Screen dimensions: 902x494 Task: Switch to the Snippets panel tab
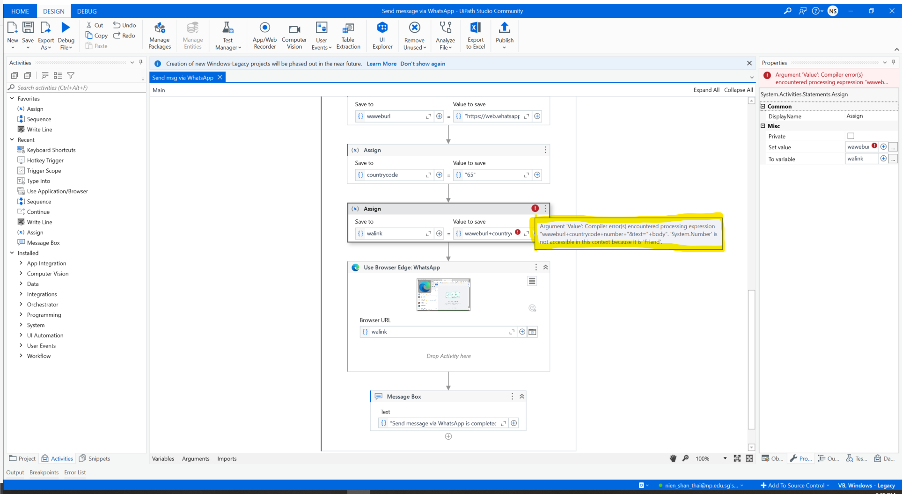pos(95,459)
